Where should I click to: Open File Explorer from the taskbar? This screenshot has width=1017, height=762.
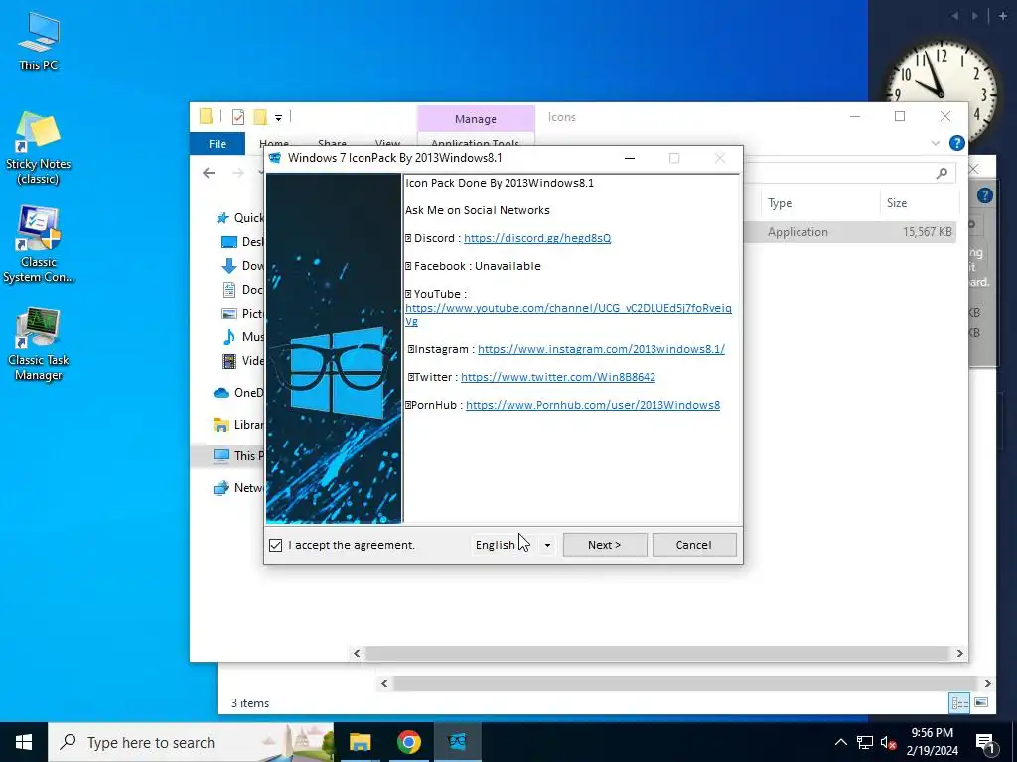click(360, 742)
